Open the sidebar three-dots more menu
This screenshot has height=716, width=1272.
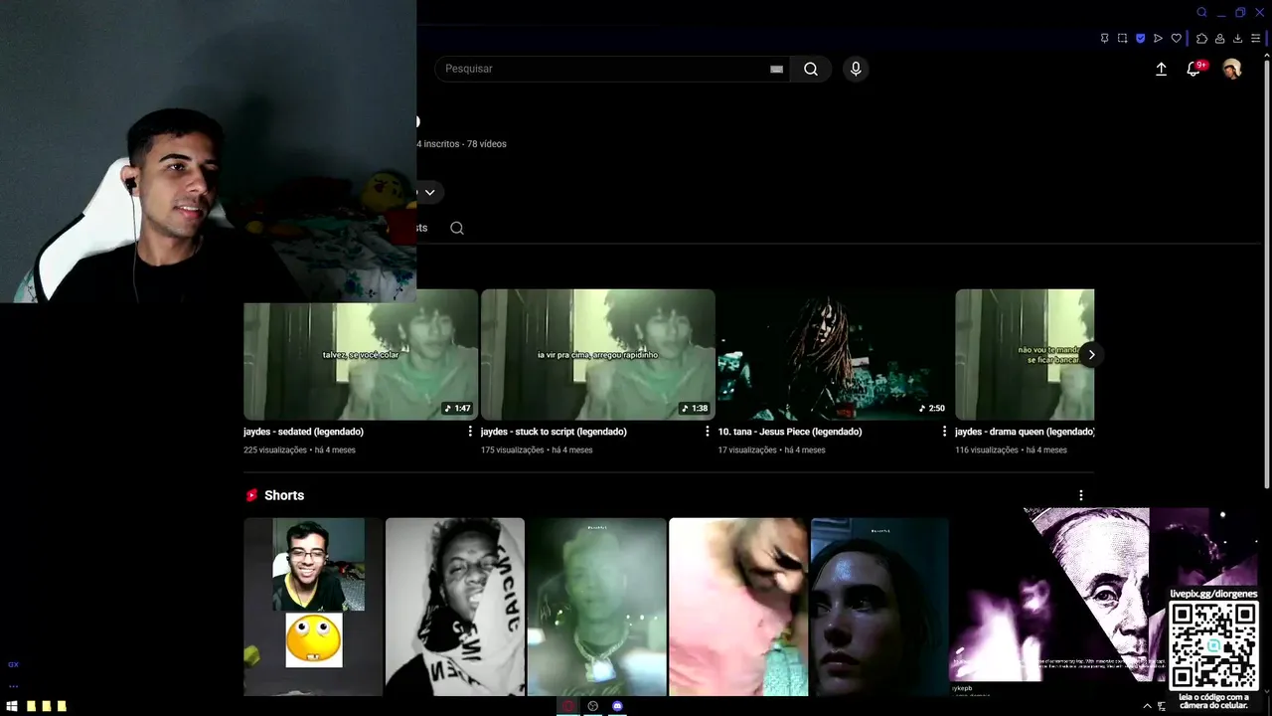pos(13,685)
